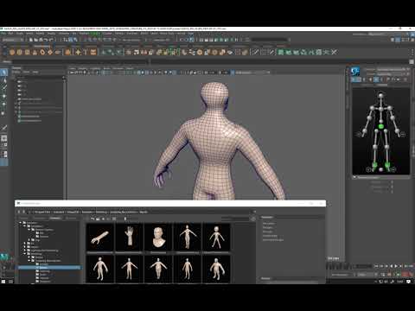Open the Windows Start menu
The width and height of the screenshot is (415, 311).
coord(3,282)
